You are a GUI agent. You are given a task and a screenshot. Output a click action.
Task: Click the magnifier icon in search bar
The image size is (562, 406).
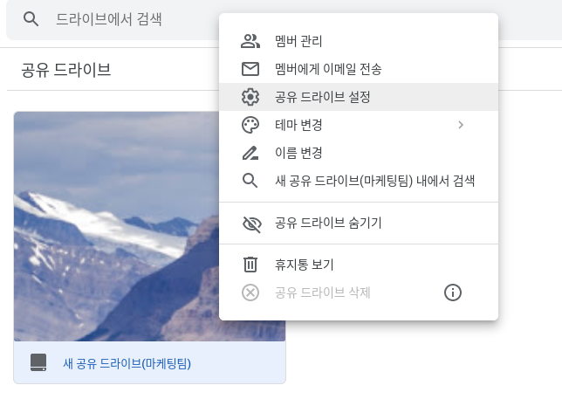pos(31,19)
